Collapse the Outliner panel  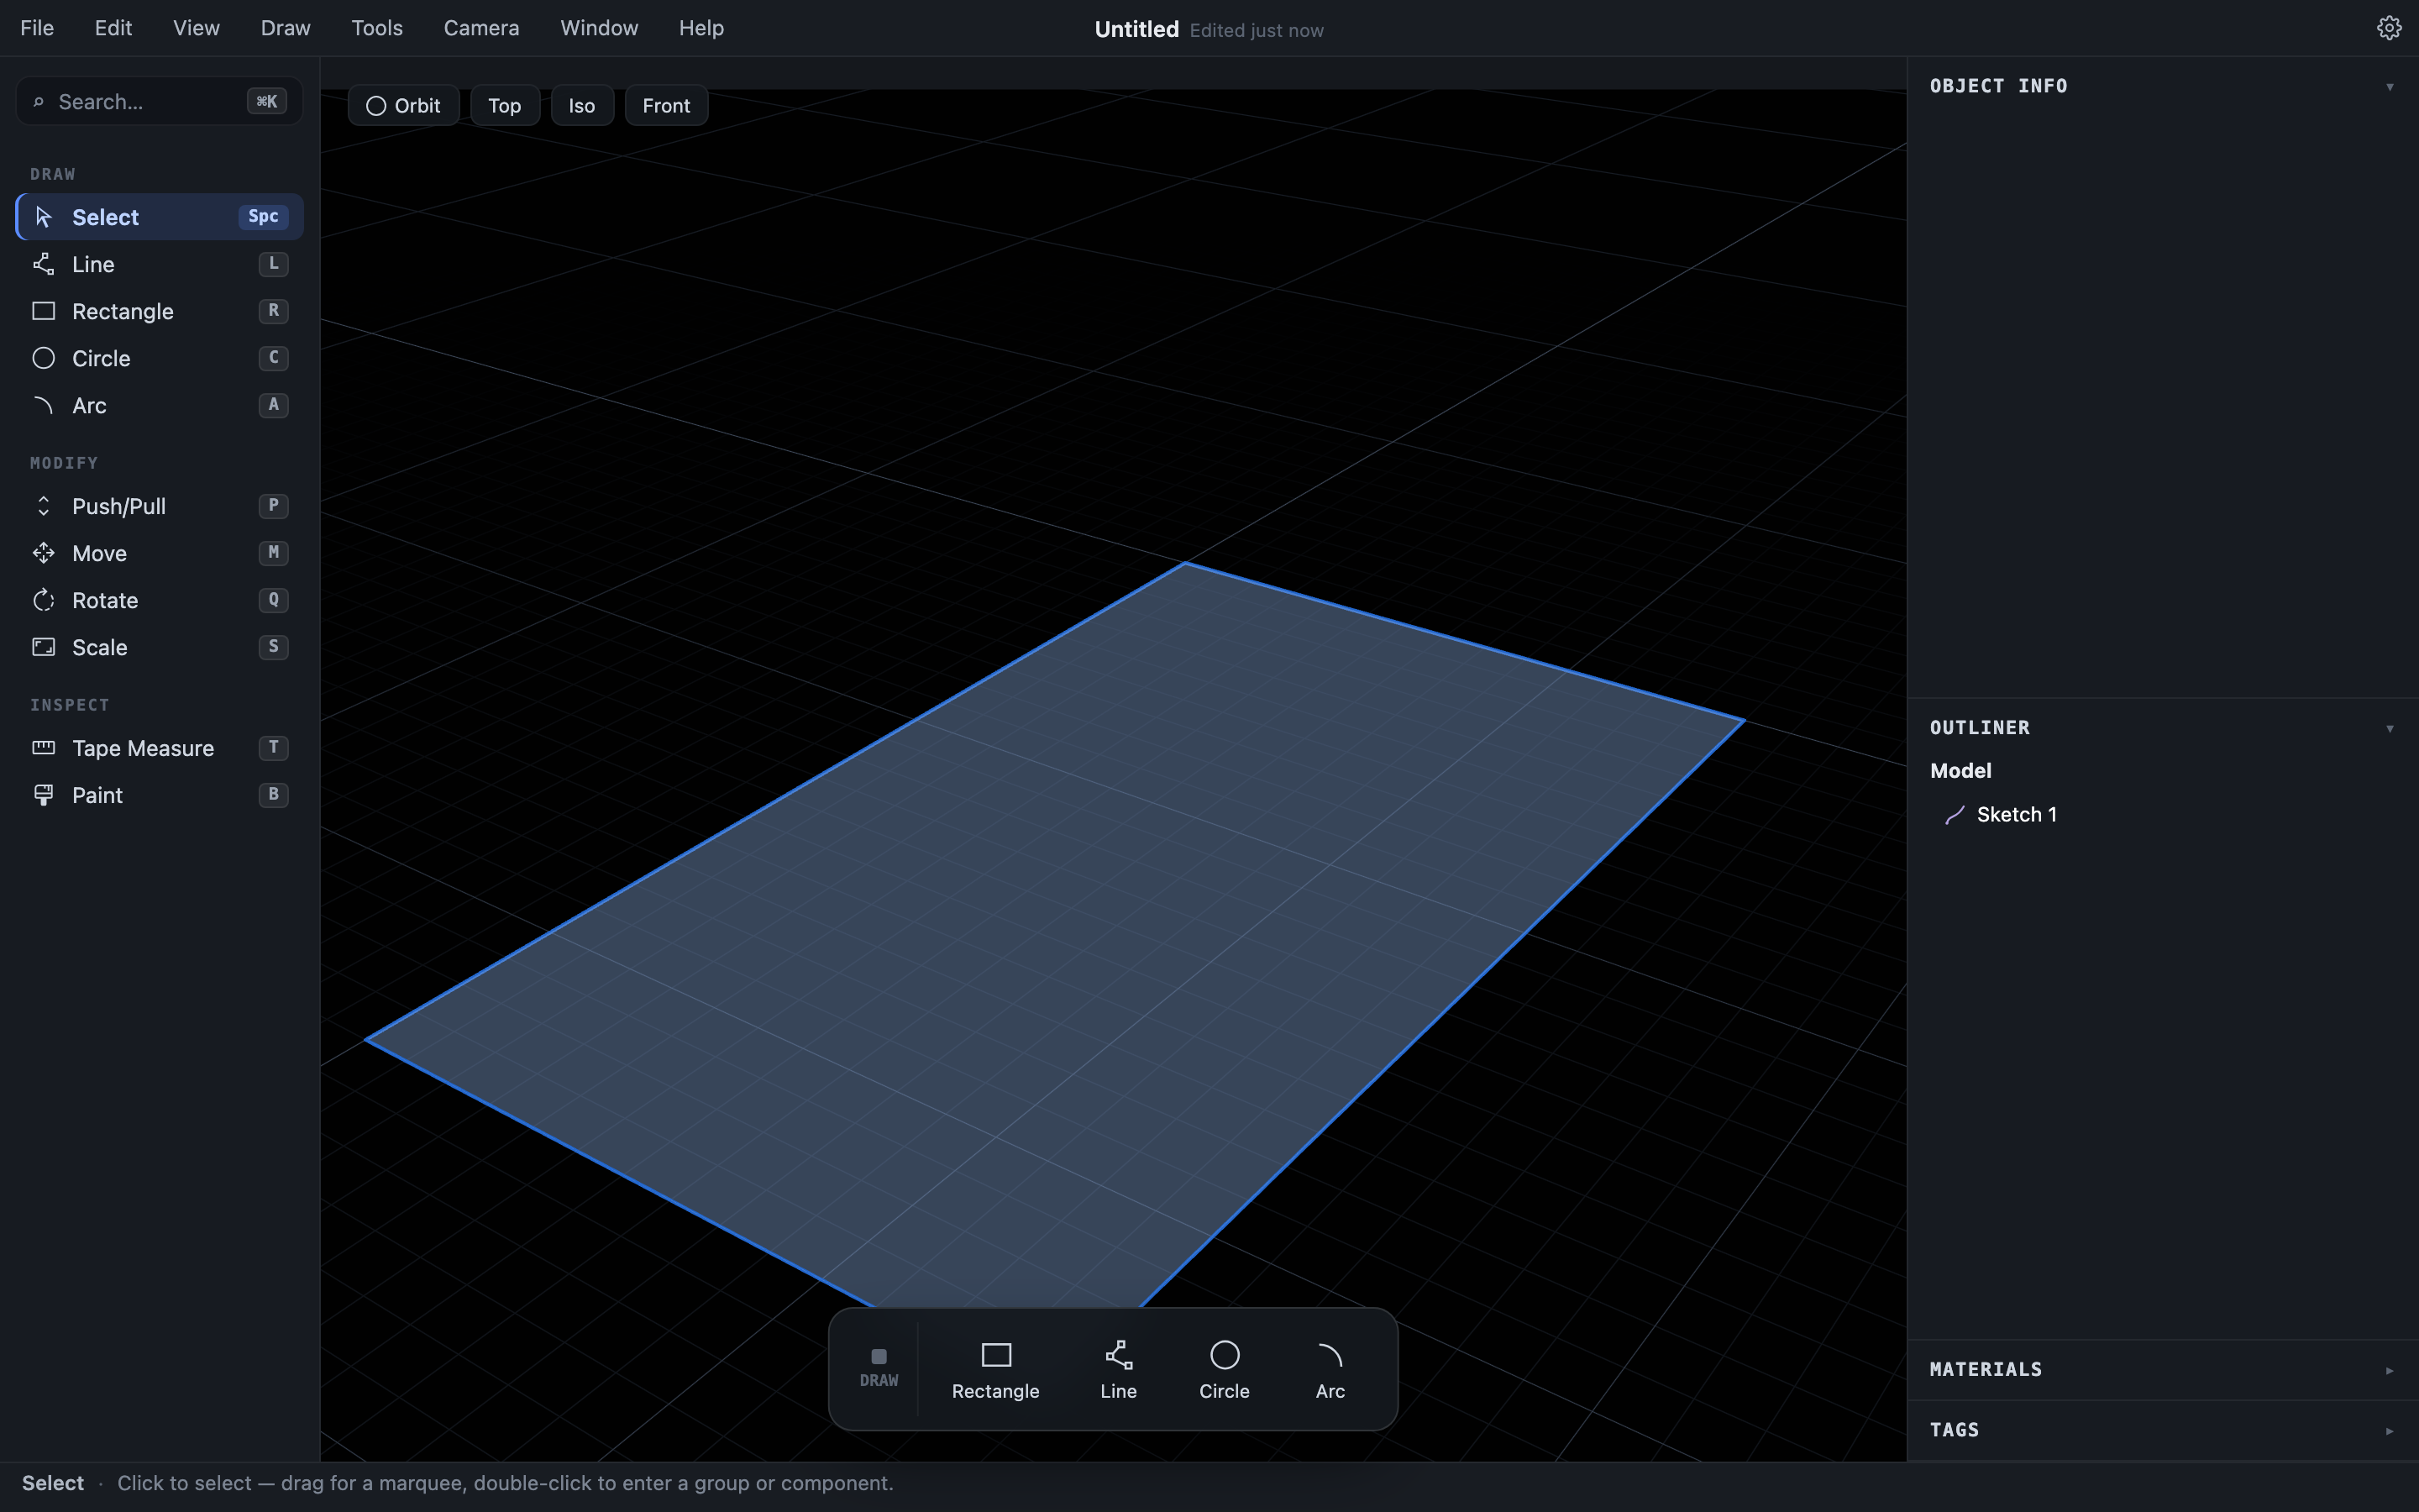[x=2390, y=729]
